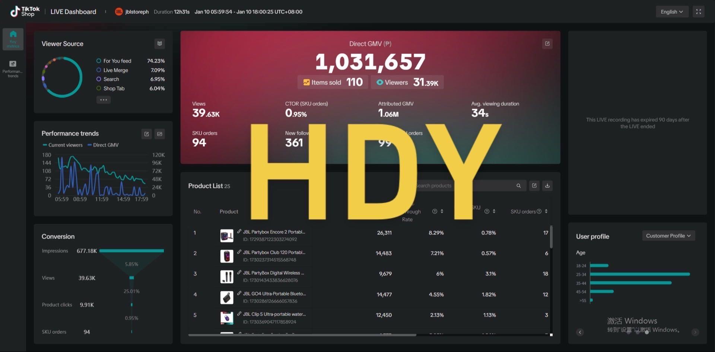This screenshot has height=352, width=715.
Task: Click the product list vertical scrollbar
Action: 551,237
